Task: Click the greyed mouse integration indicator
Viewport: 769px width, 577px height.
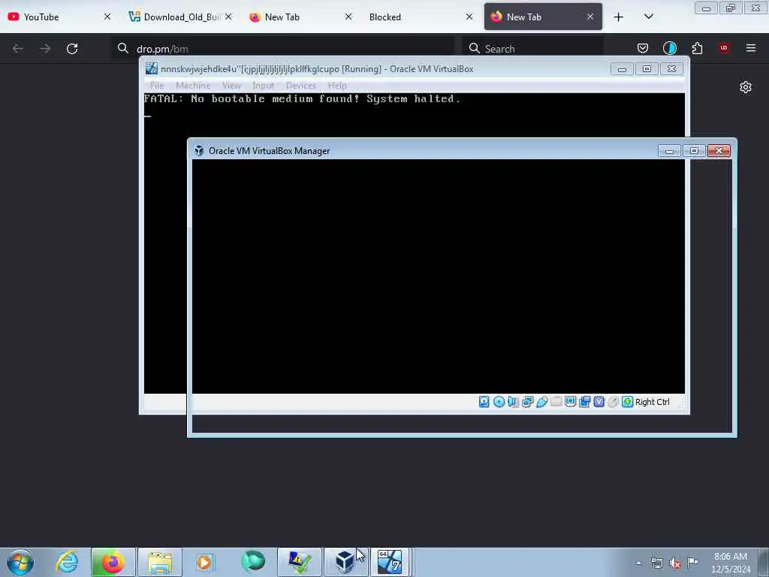Action: [613, 402]
